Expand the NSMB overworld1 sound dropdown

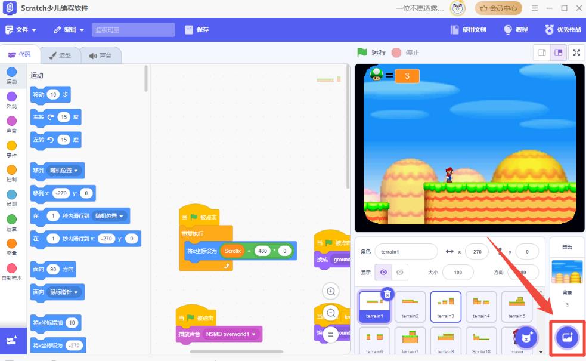[231, 334]
